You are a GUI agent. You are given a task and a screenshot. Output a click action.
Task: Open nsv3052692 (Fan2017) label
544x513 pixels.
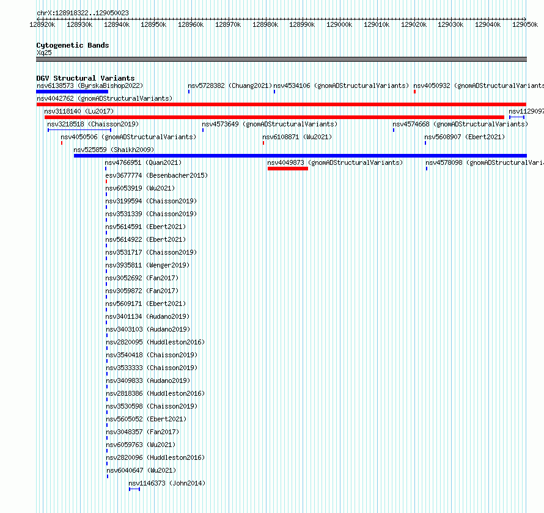pyautogui.click(x=142, y=278)
